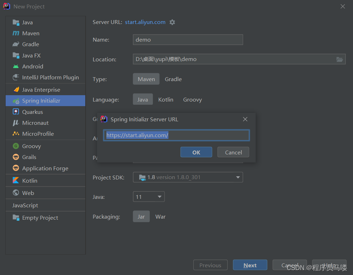Viewport: 353px width, 275px height.
Task: Click the Micronaut mu icon
Action: 16,123
